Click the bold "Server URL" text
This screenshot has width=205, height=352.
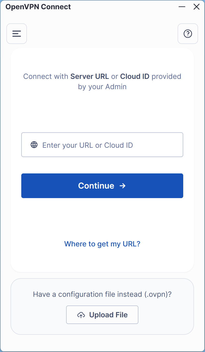coord(90,77)
